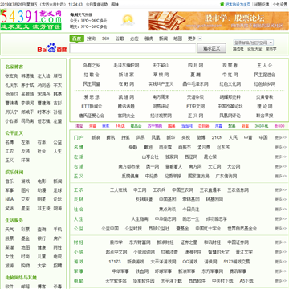Open 新浪 in the 门户 row
289x289 pixels.
pos(96,137)
